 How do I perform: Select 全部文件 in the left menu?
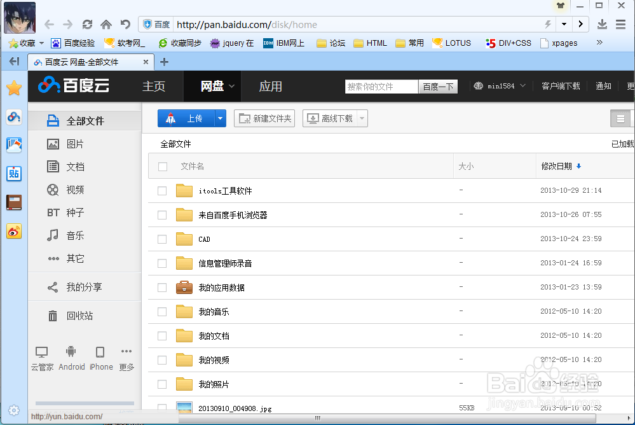click(85, 121)
